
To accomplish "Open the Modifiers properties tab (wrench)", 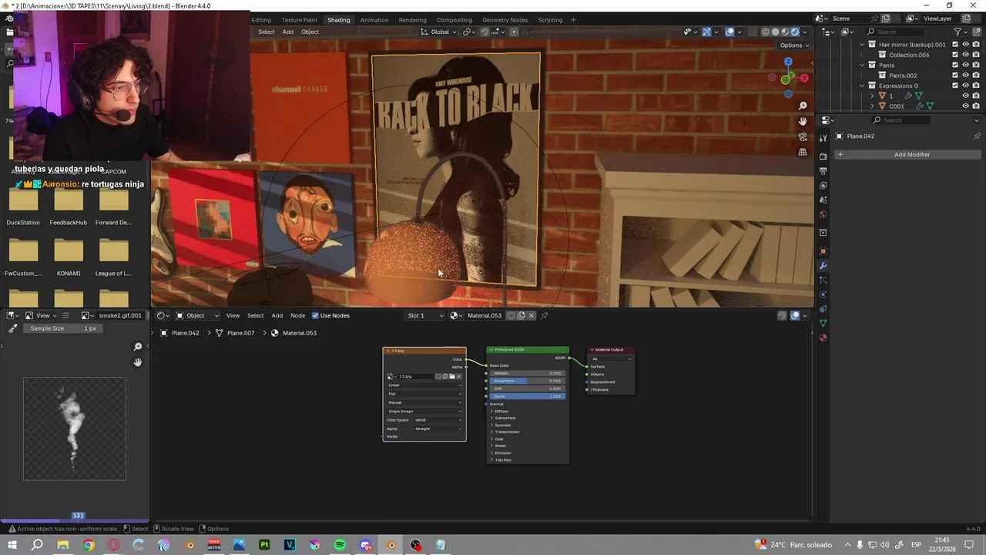I will point(823,266).
